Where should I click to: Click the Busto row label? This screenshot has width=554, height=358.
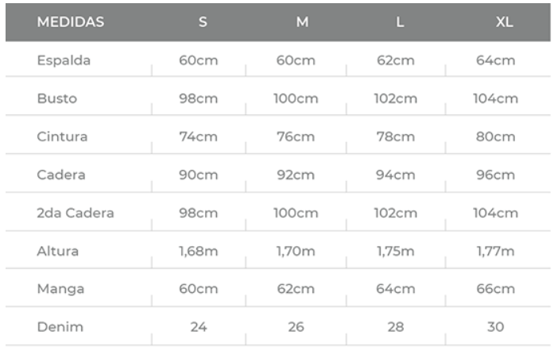[57, 98]
